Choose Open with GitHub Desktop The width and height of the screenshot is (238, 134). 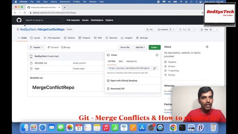point(124,81)
